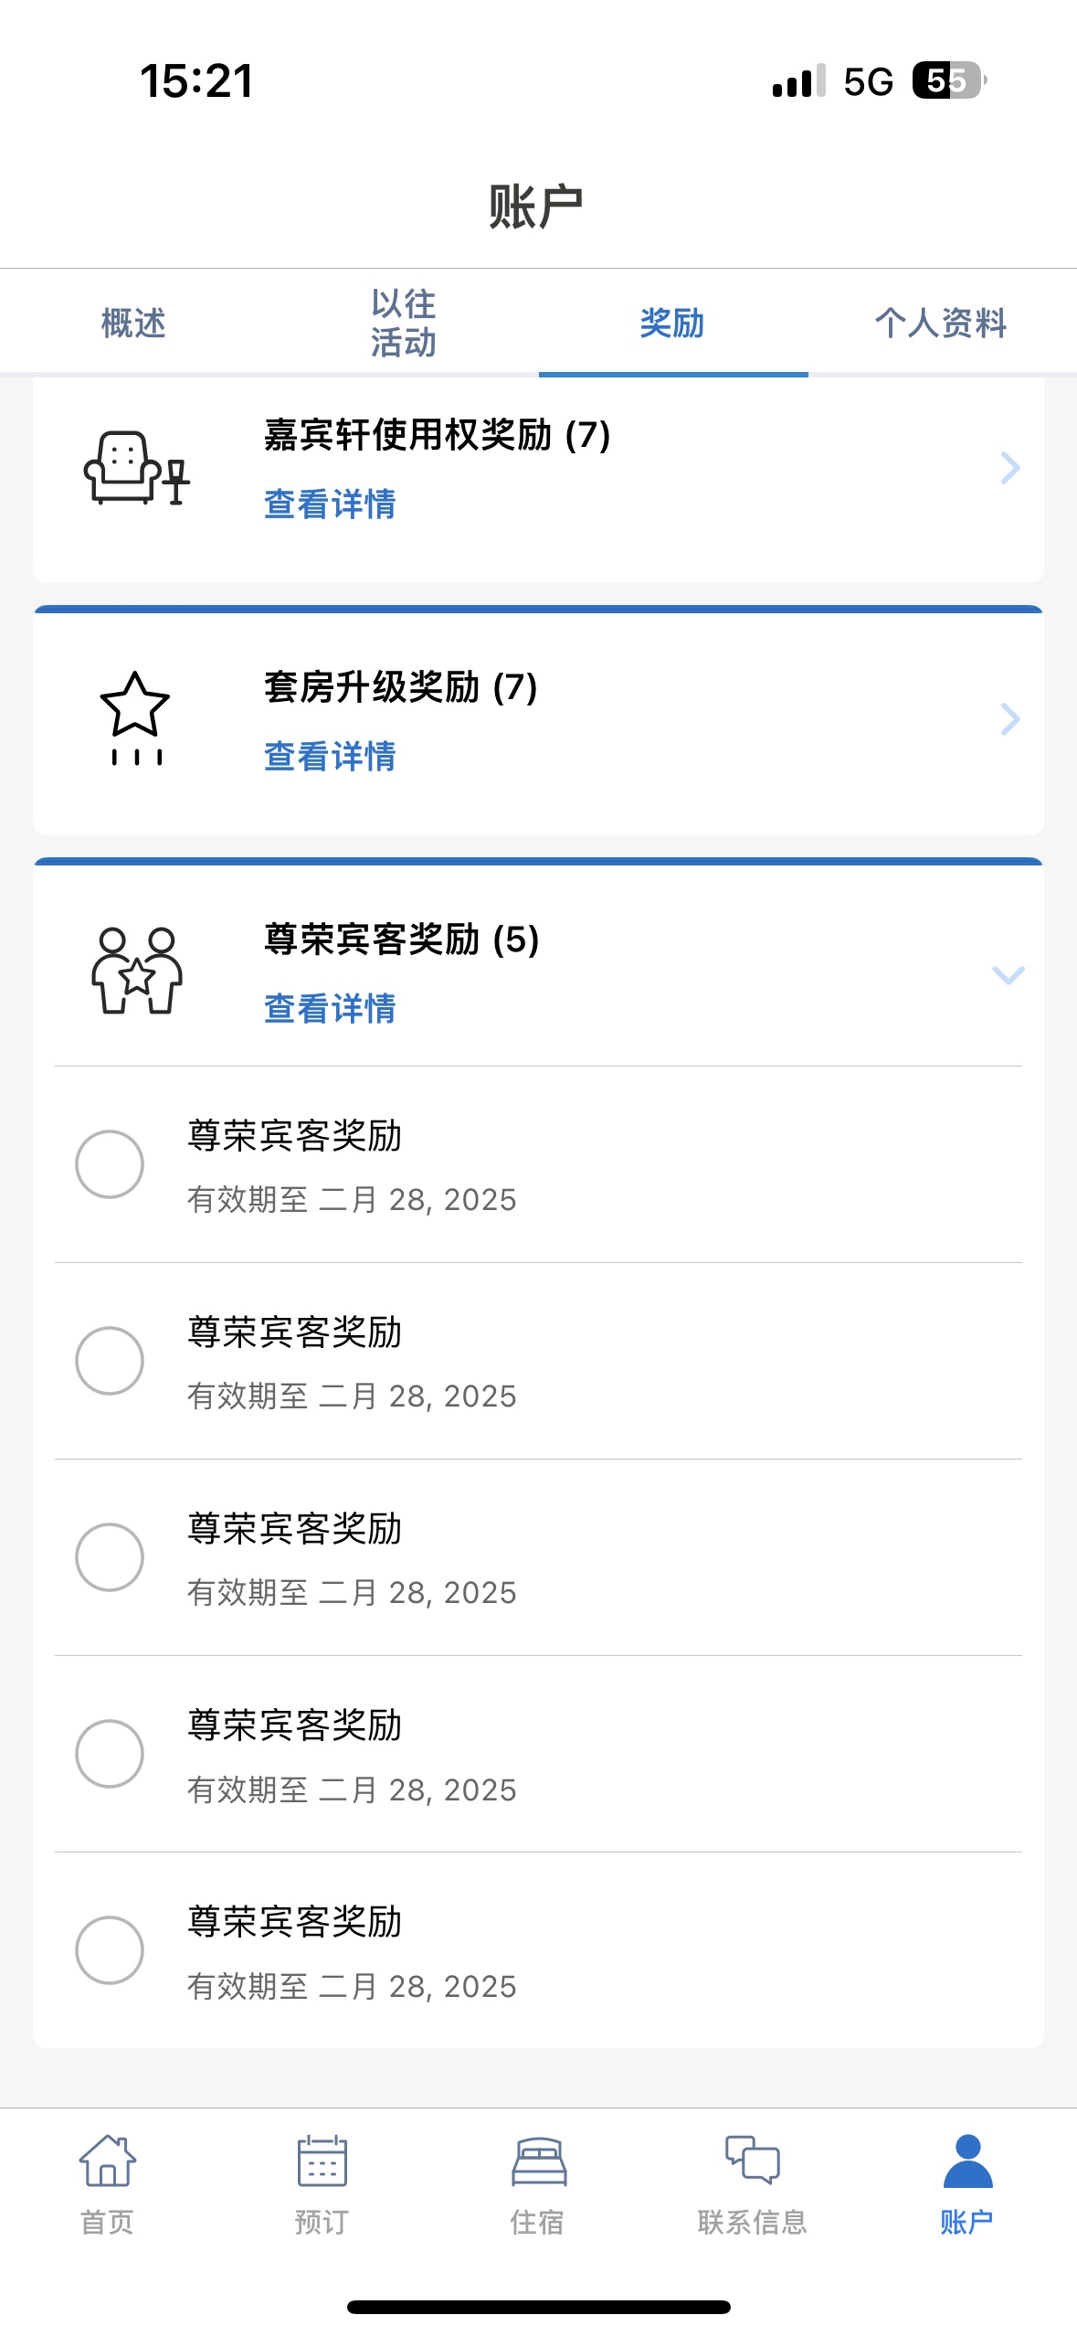The image size is (1077, 2336).
Task: Tap the 账户 person icon
Action: pos(967,2161)
